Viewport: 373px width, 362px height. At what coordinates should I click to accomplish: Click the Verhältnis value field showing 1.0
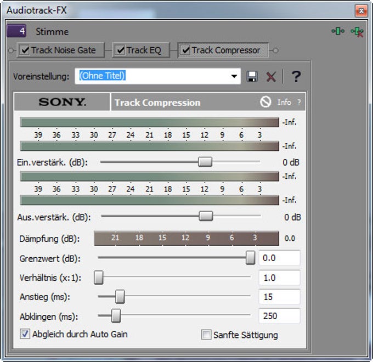click(280, 278)
